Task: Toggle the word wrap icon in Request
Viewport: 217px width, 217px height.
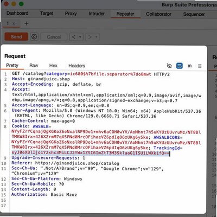Action: [x=180, y=66]
